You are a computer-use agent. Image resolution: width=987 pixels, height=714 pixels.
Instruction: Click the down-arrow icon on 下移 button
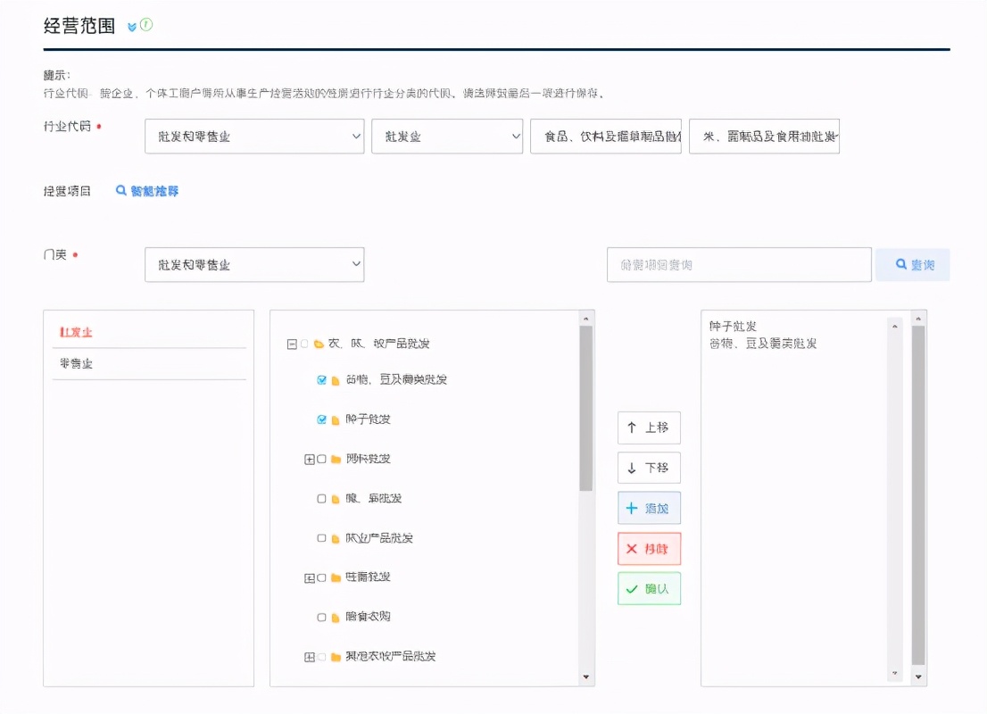[x=631, y=468]
